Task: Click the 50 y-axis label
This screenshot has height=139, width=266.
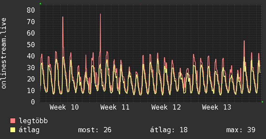Action: click(x=31, y=45)
